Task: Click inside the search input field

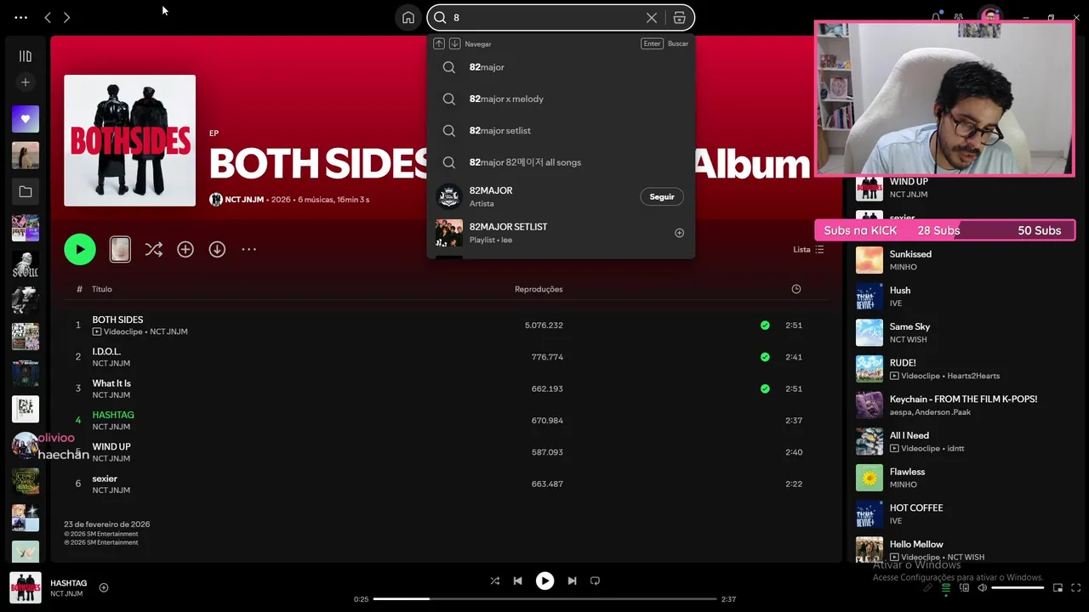Action: [x=544, y=18]
